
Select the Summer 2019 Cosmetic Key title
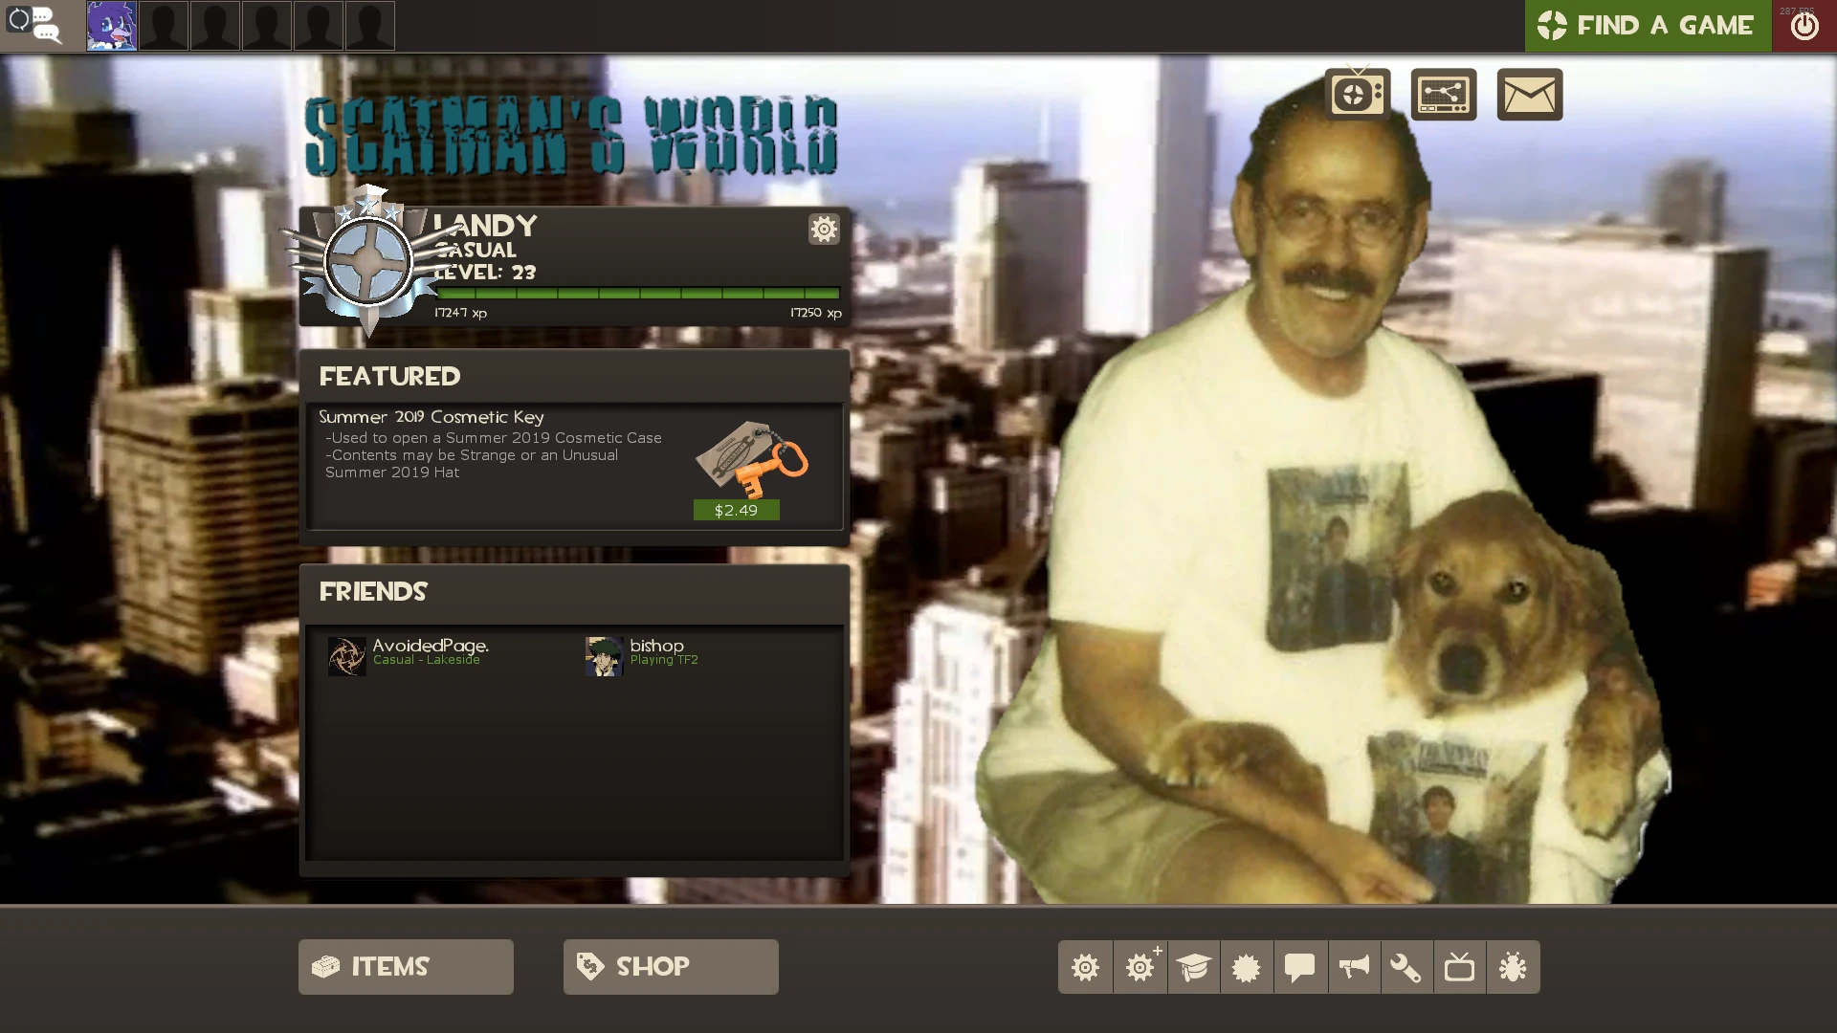(432, 417)
